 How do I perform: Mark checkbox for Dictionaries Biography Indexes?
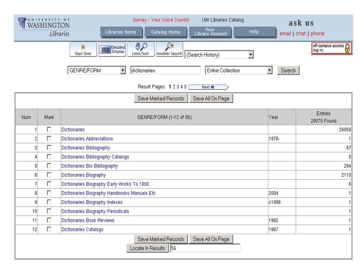tap(49, 202)
